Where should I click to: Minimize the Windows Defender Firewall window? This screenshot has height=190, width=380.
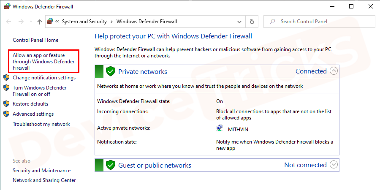[x=332, y=6]
